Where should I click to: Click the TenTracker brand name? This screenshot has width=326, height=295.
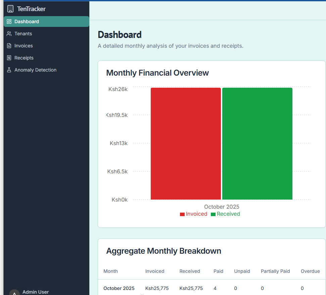click(x=31, y=9)
